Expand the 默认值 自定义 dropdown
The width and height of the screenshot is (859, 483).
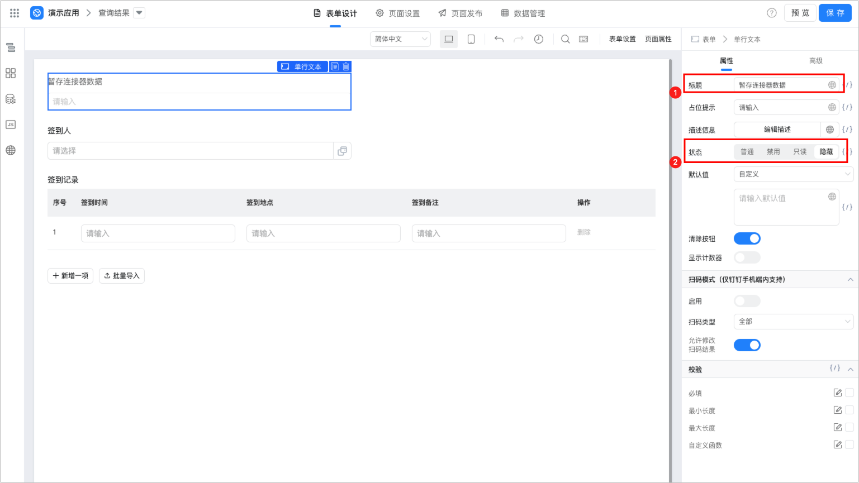tap(793, 174)
